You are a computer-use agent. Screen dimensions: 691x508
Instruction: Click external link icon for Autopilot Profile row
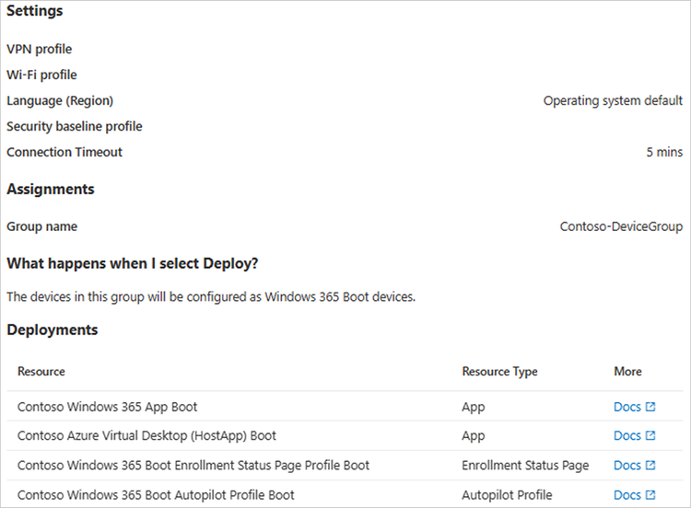click(x=650, y=495)
